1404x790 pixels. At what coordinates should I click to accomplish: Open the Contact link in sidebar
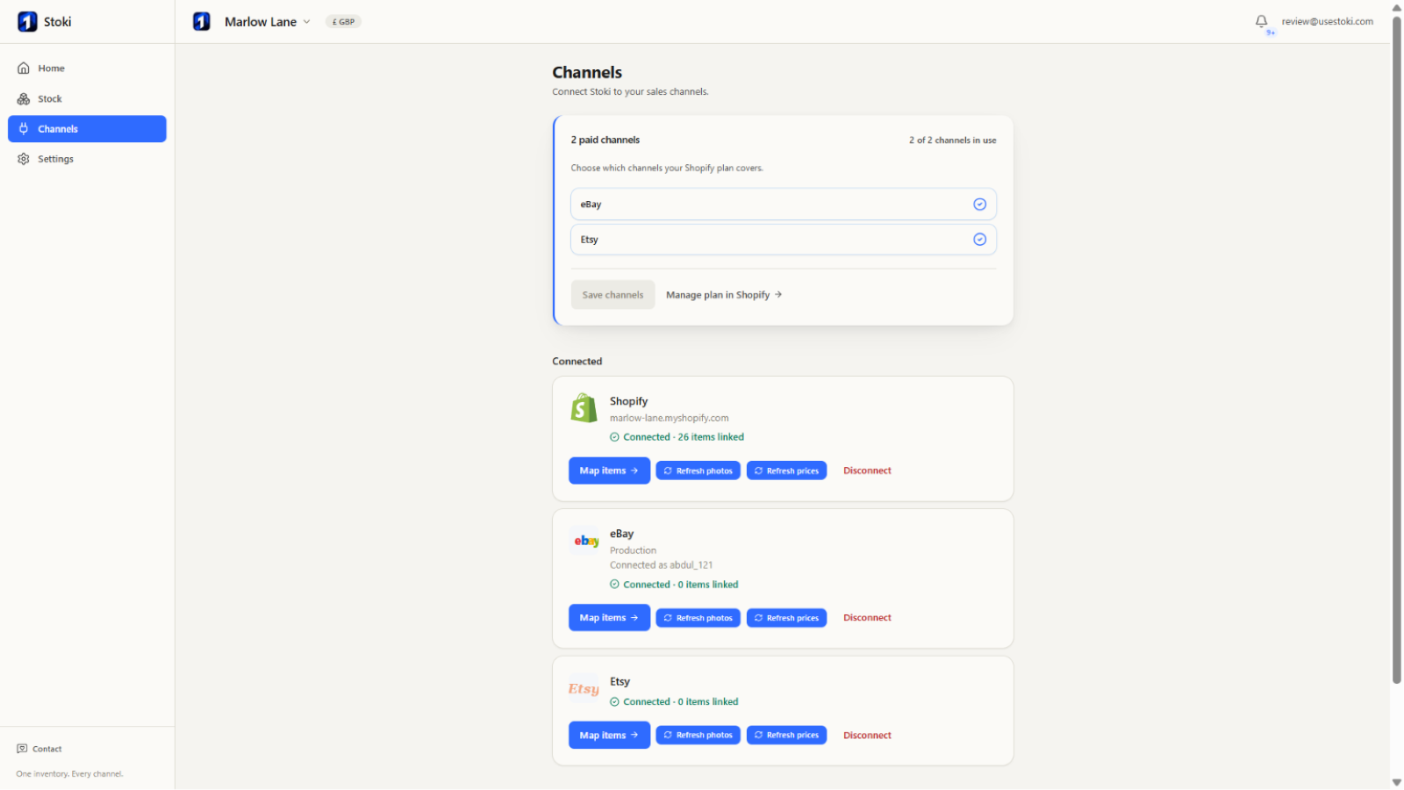click(x=39, y=749)
